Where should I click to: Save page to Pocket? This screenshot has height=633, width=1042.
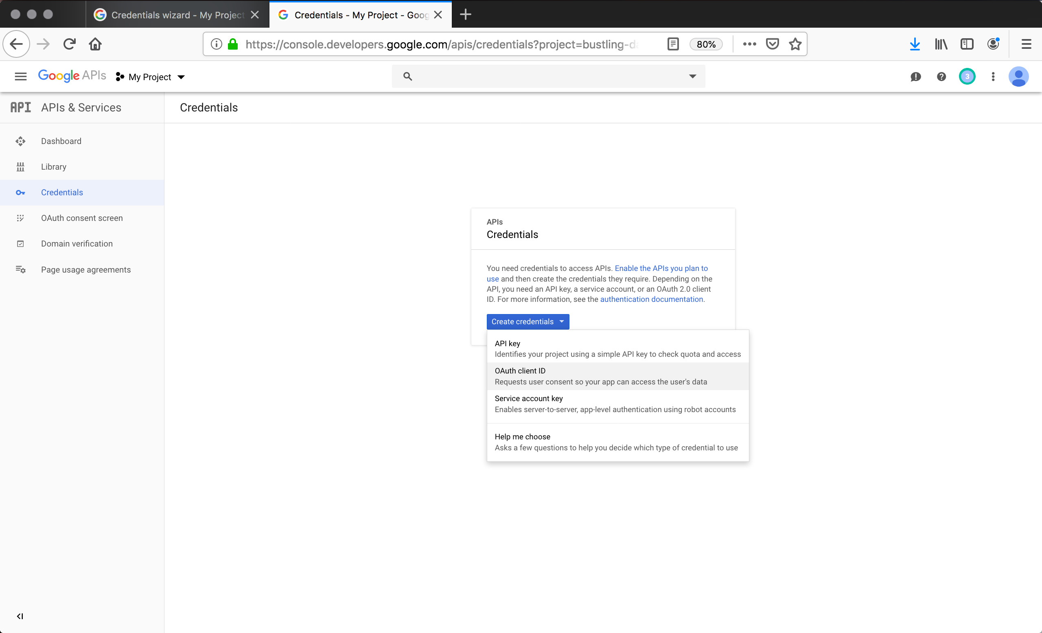click(x=772, y=44)
